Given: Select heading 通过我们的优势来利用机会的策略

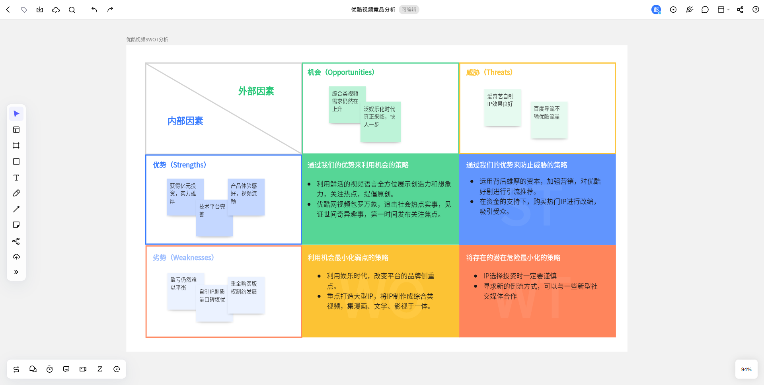Looking at the screenshot, I should pyautogui.click(x=358, y=165).
